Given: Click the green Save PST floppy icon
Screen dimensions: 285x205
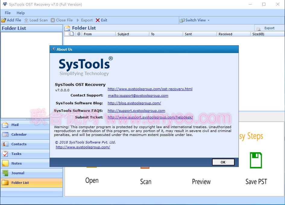Looking at the screenshot, I should point(256,160).
